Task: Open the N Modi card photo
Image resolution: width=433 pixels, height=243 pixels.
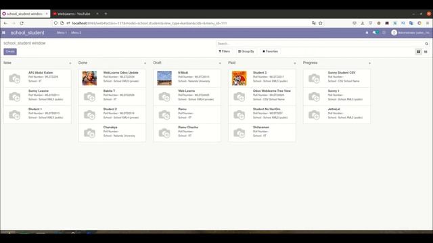Action: (164, 78)
